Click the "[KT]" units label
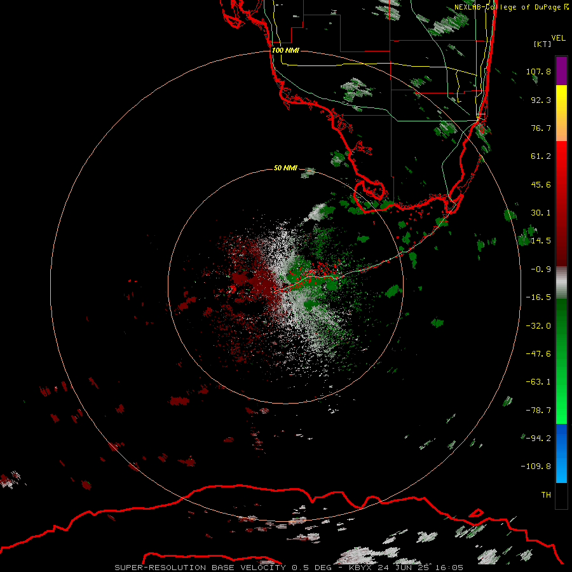This screenshot has height=572, width=572. click(542, 44)
